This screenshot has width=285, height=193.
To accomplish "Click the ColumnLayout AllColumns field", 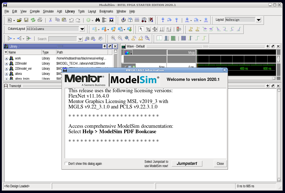I will [x=53, y=29].
